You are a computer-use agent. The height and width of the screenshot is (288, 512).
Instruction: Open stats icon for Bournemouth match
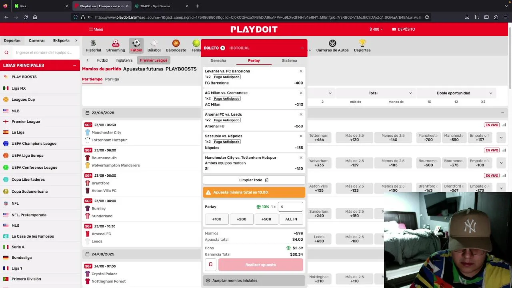click(504, 150)
